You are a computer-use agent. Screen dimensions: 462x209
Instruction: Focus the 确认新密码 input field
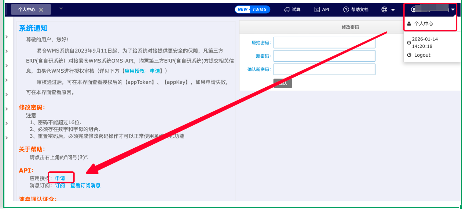(324, 69)
